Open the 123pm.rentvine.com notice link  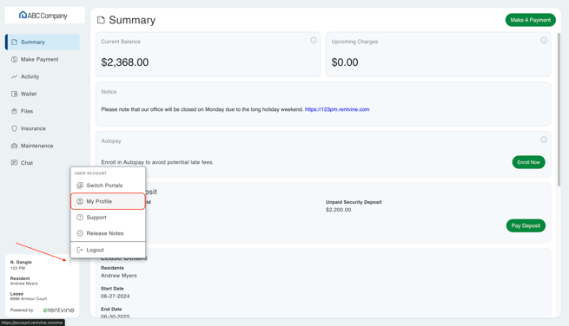337,109
